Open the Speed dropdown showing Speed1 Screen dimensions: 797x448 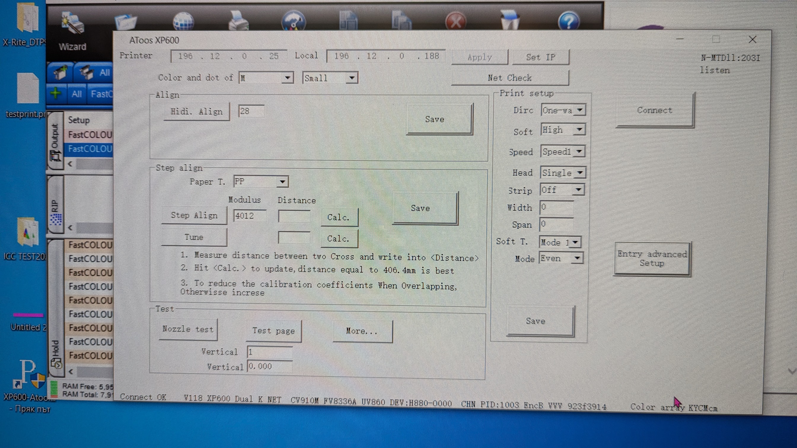pyautogui.click(x=563, y=151)
